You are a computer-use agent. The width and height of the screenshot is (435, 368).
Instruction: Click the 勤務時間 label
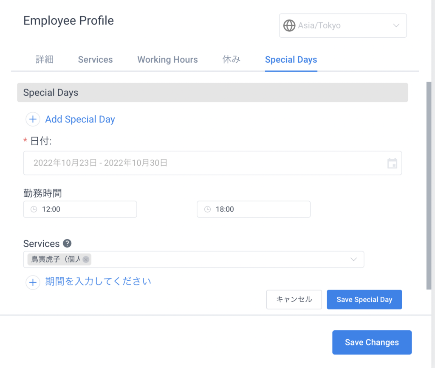tap(42, 193)
